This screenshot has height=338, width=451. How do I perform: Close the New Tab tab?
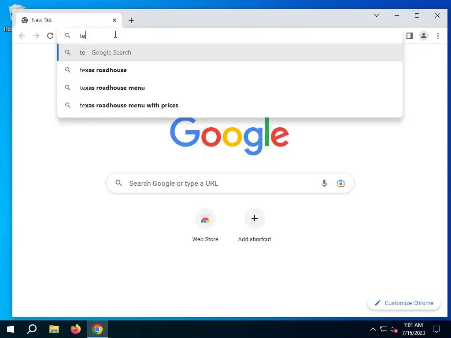(115, 20)
